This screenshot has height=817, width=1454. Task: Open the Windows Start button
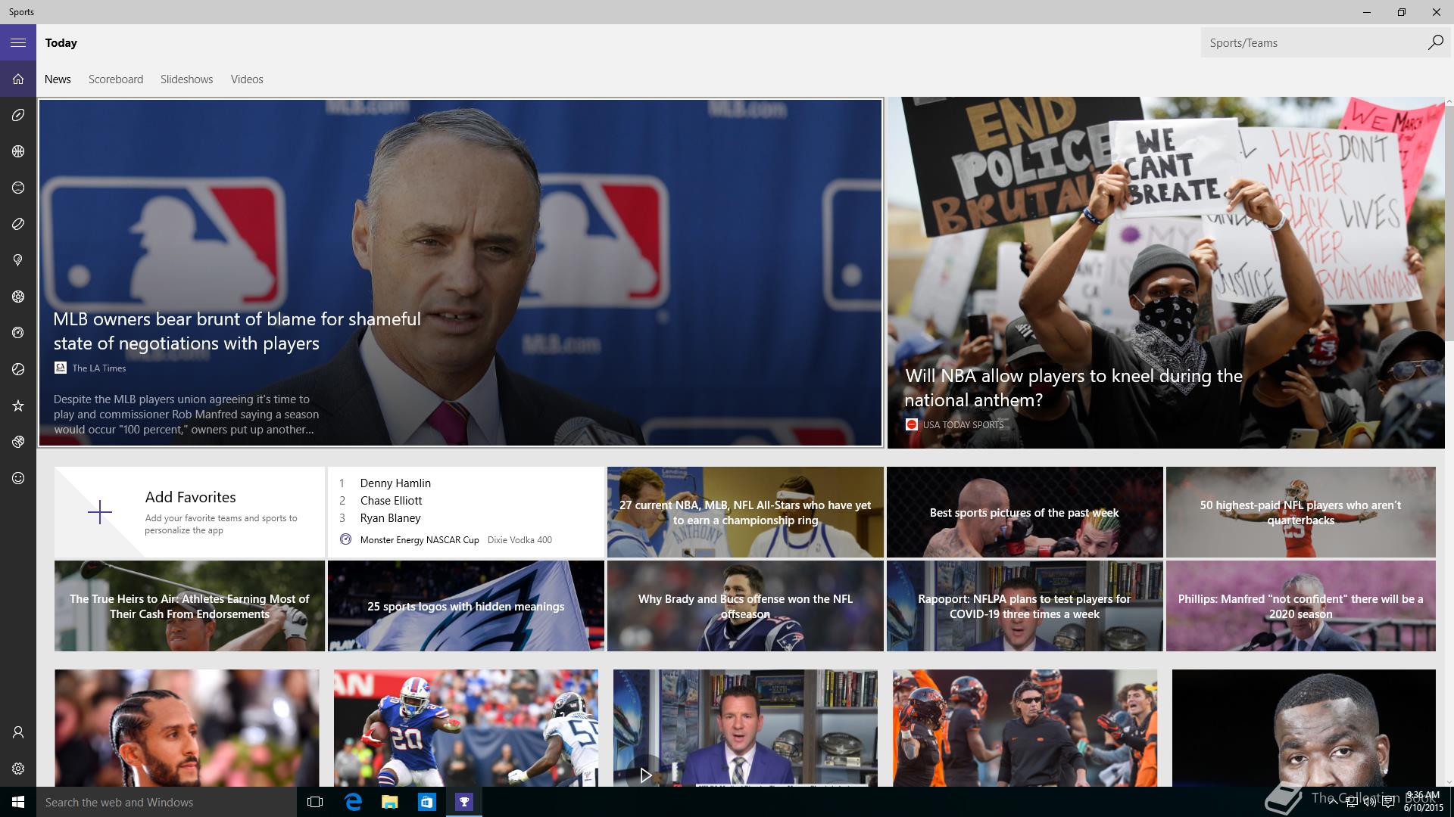18,802
